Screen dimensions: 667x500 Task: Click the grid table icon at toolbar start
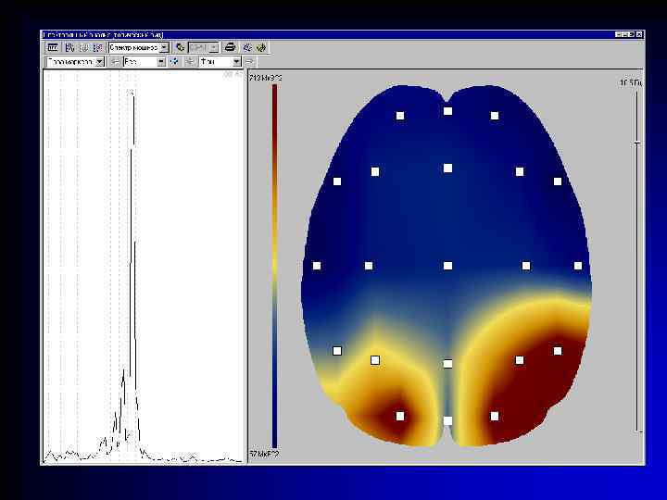click(x=53, y=47)
